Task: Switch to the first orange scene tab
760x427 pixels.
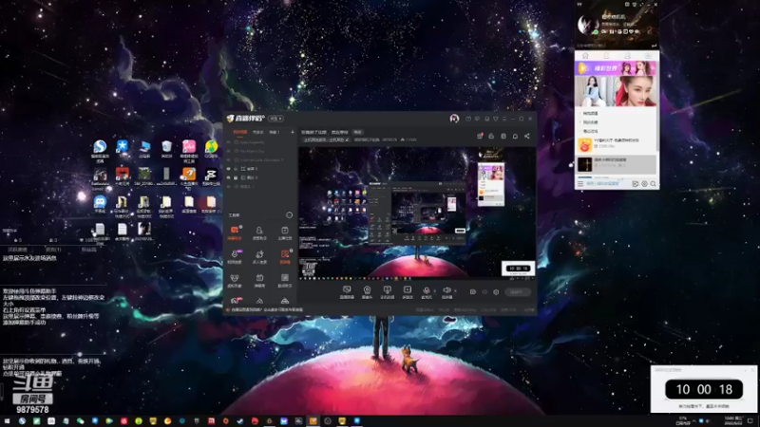Action: click(240, 132)
